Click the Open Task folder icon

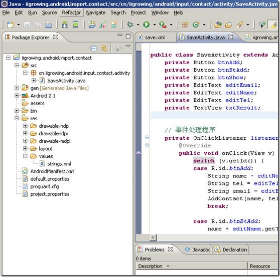[x=229, y=25]
